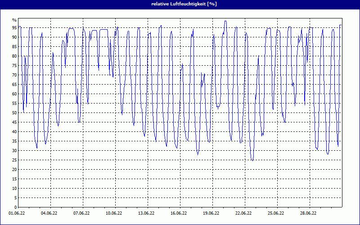Image resolution: width=360 pixels, height=225 pixels.
Task: Click the 07.06.22 x-axis date
Action: point(82,213)
